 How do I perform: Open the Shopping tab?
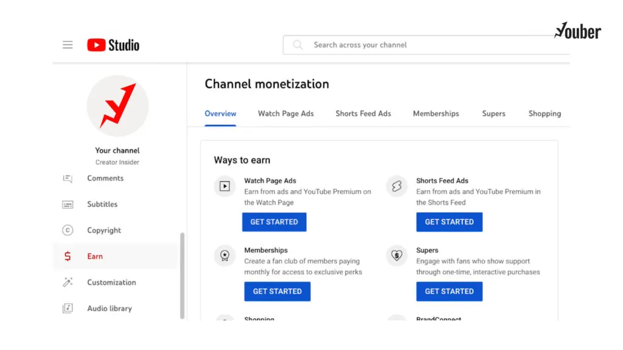[545, 114]
